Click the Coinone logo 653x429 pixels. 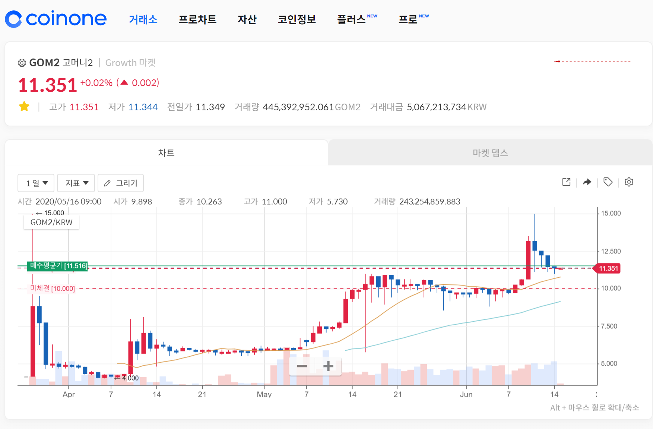click(56, 19)
